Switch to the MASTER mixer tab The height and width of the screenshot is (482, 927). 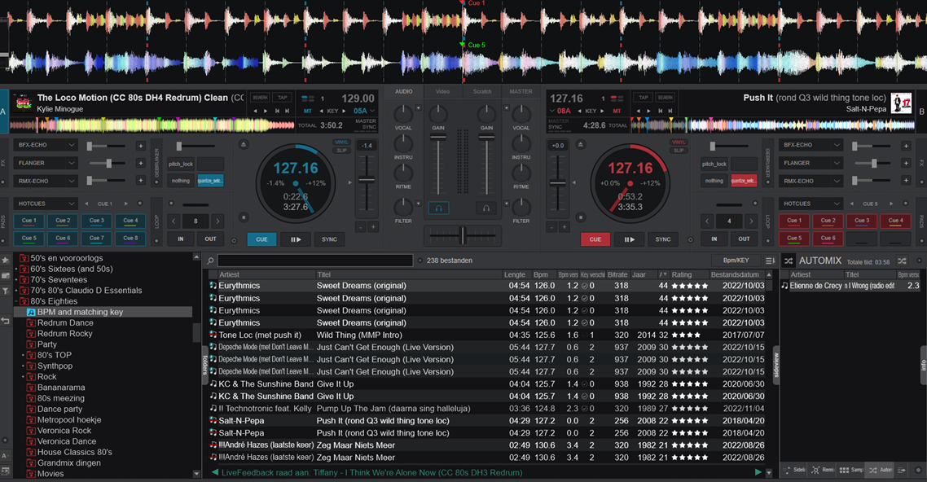pyautogui.click(x=521, y=91)
